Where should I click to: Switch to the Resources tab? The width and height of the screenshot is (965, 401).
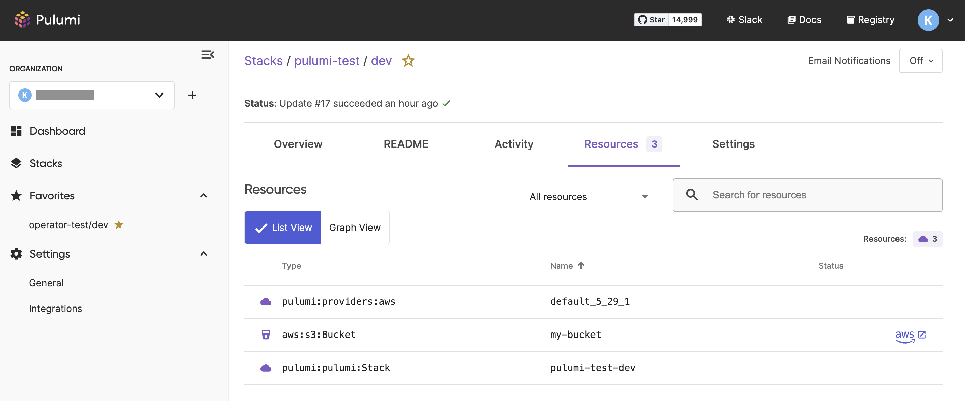[x=623, y=144]
